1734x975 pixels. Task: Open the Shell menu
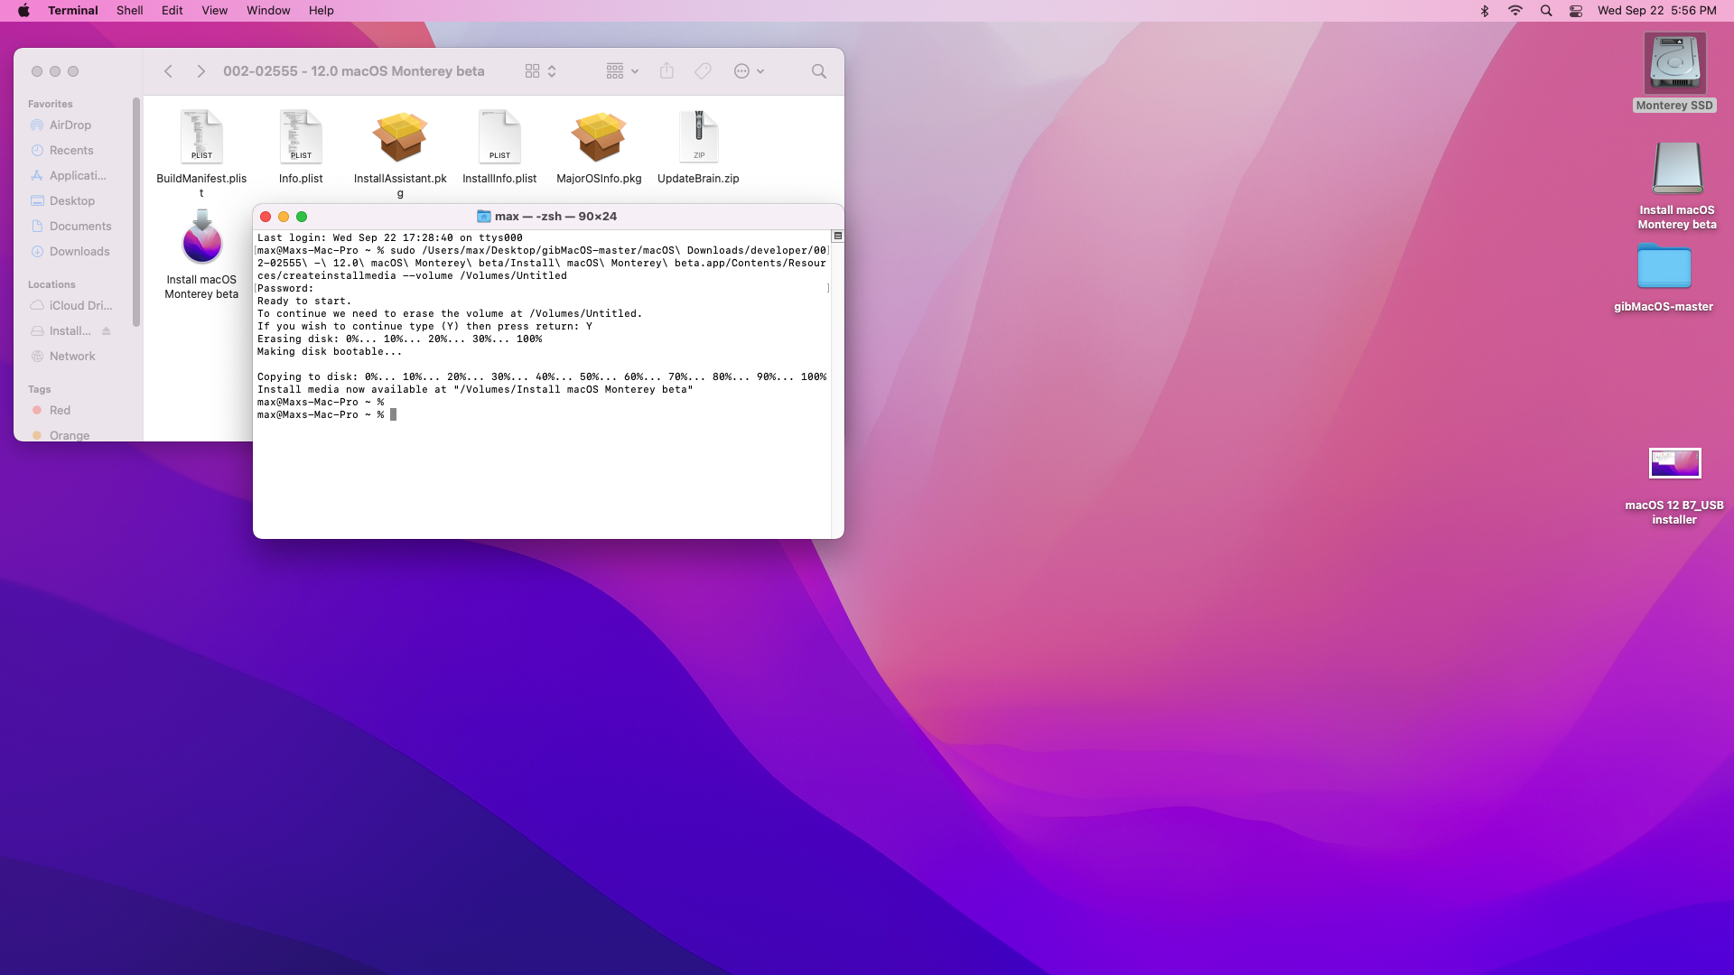129,11
